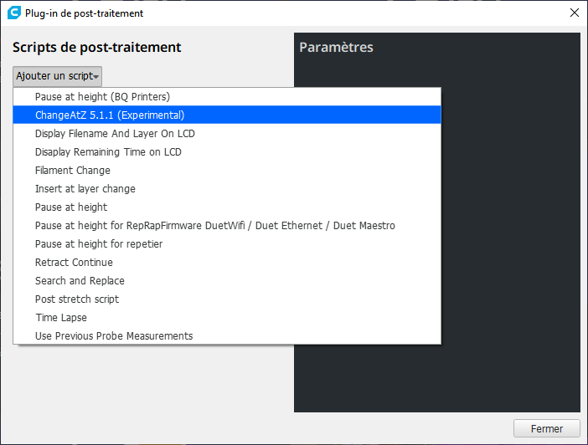Open the 'Ajouter un script' dropdown

(x=57, y=76)
